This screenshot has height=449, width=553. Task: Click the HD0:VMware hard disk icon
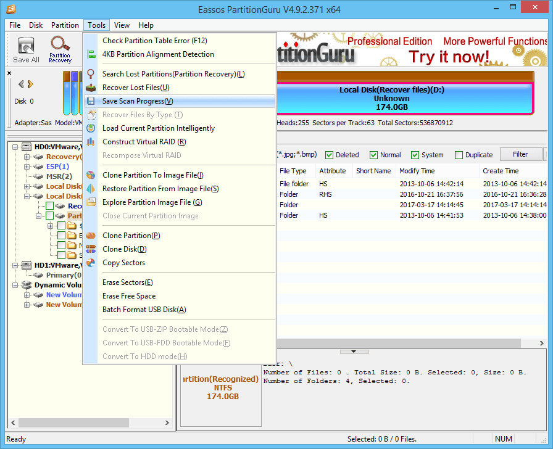pos(27,147)
